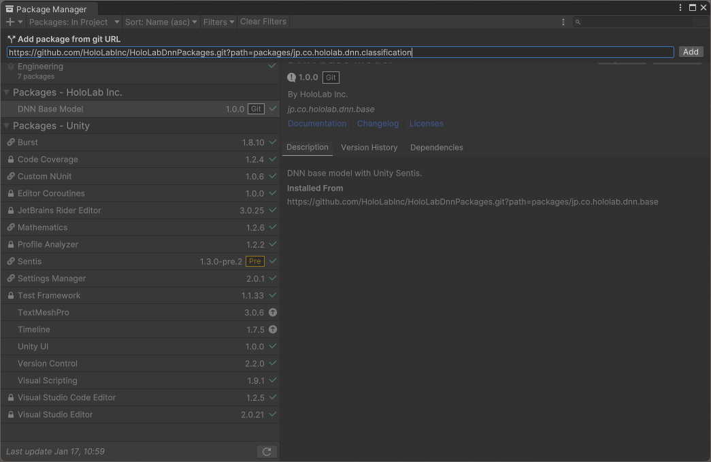The image size is (711, 462).
Task: Select the Visual Scripting package
Action: click(140, 380)
